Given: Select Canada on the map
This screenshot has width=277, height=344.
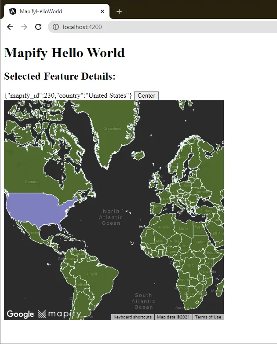Looking at the screenshot, I should click(32, 182).
